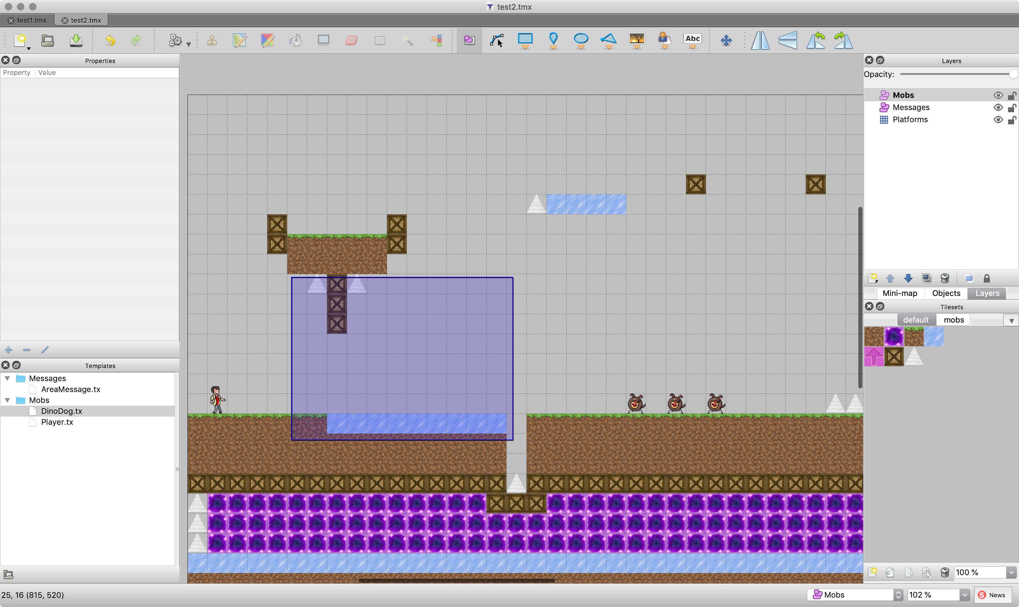
Task: Toggle lock for other layers
Action: [x=987, y=279]
